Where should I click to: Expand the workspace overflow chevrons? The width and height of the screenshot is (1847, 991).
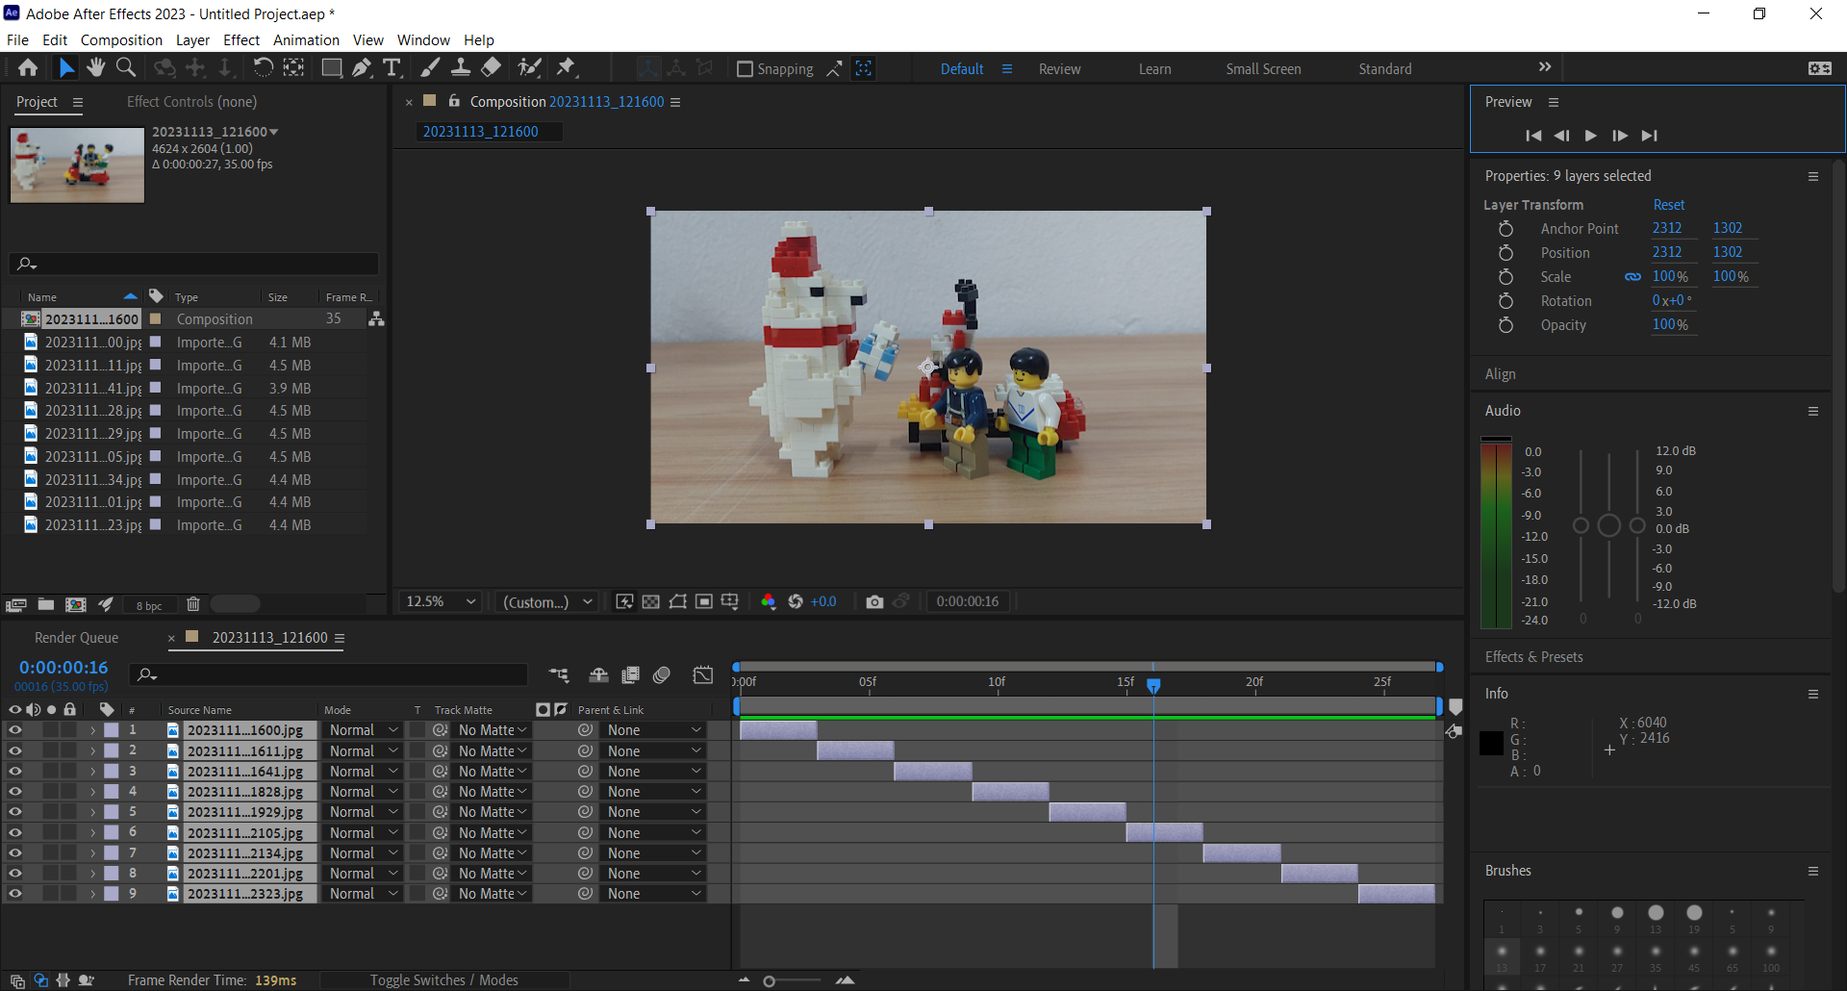click(1545, 67)
